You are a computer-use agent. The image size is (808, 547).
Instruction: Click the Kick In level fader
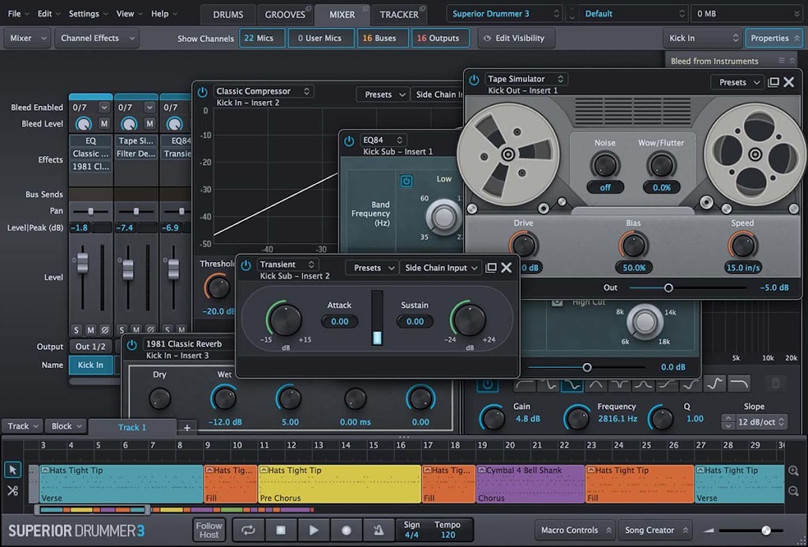pos(82,263)
